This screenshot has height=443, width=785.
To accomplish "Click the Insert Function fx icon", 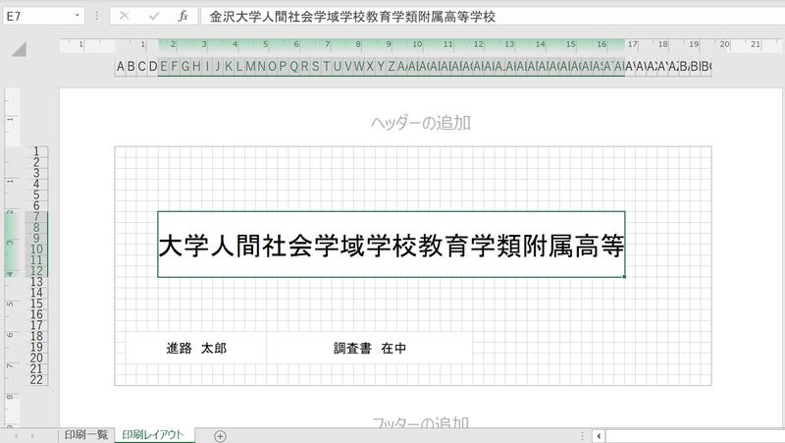I will (183, 16).
